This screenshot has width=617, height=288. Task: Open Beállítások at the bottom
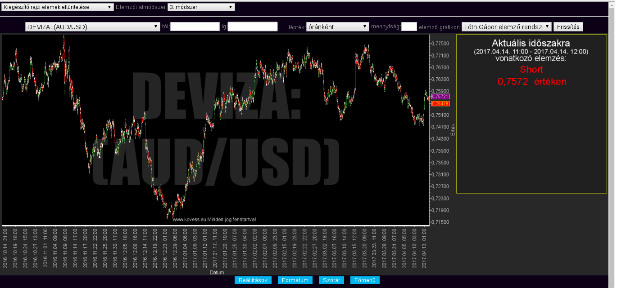(x=253, y=280)
